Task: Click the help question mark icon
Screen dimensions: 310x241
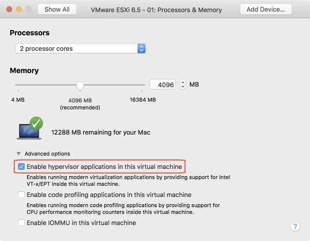Action: click(295, 226)
